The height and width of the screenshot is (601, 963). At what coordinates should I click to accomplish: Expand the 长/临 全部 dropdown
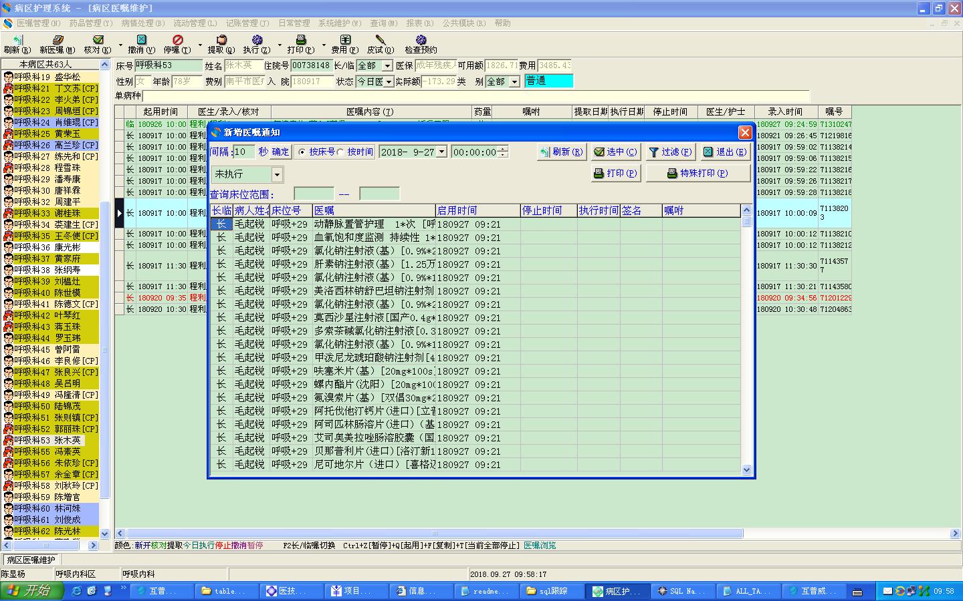point(387,65)
